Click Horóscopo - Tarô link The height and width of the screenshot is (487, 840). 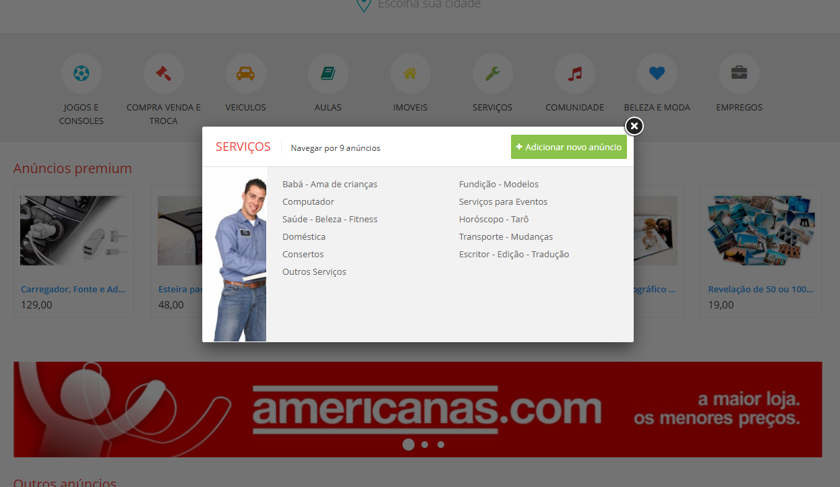tap(493, 219)
